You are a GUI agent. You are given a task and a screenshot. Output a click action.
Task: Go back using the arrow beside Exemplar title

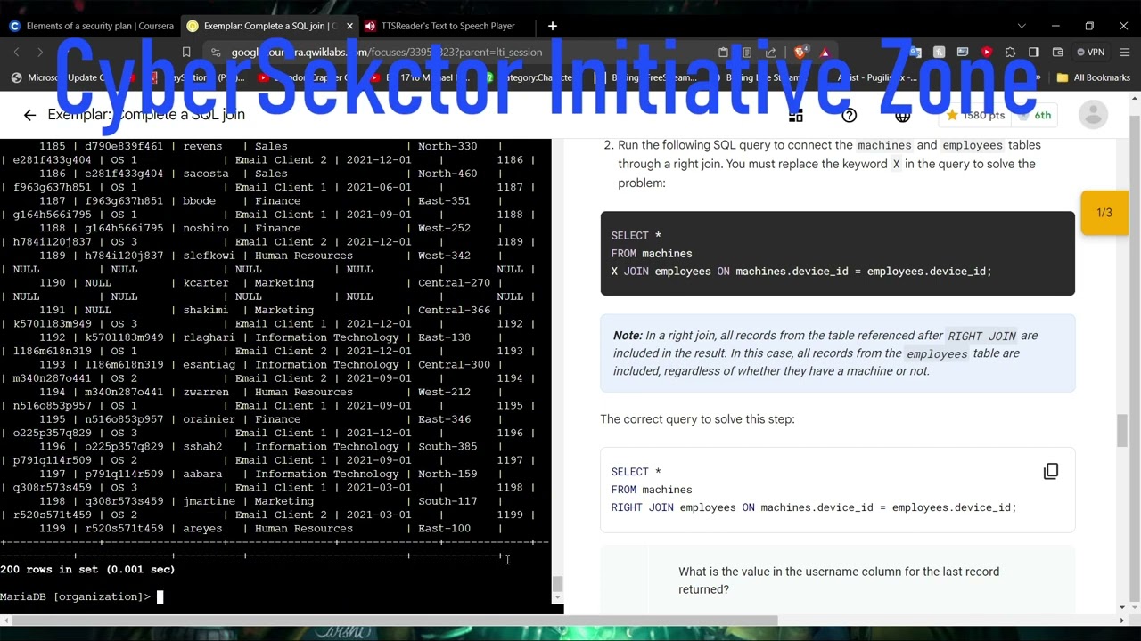click(29, 115)
